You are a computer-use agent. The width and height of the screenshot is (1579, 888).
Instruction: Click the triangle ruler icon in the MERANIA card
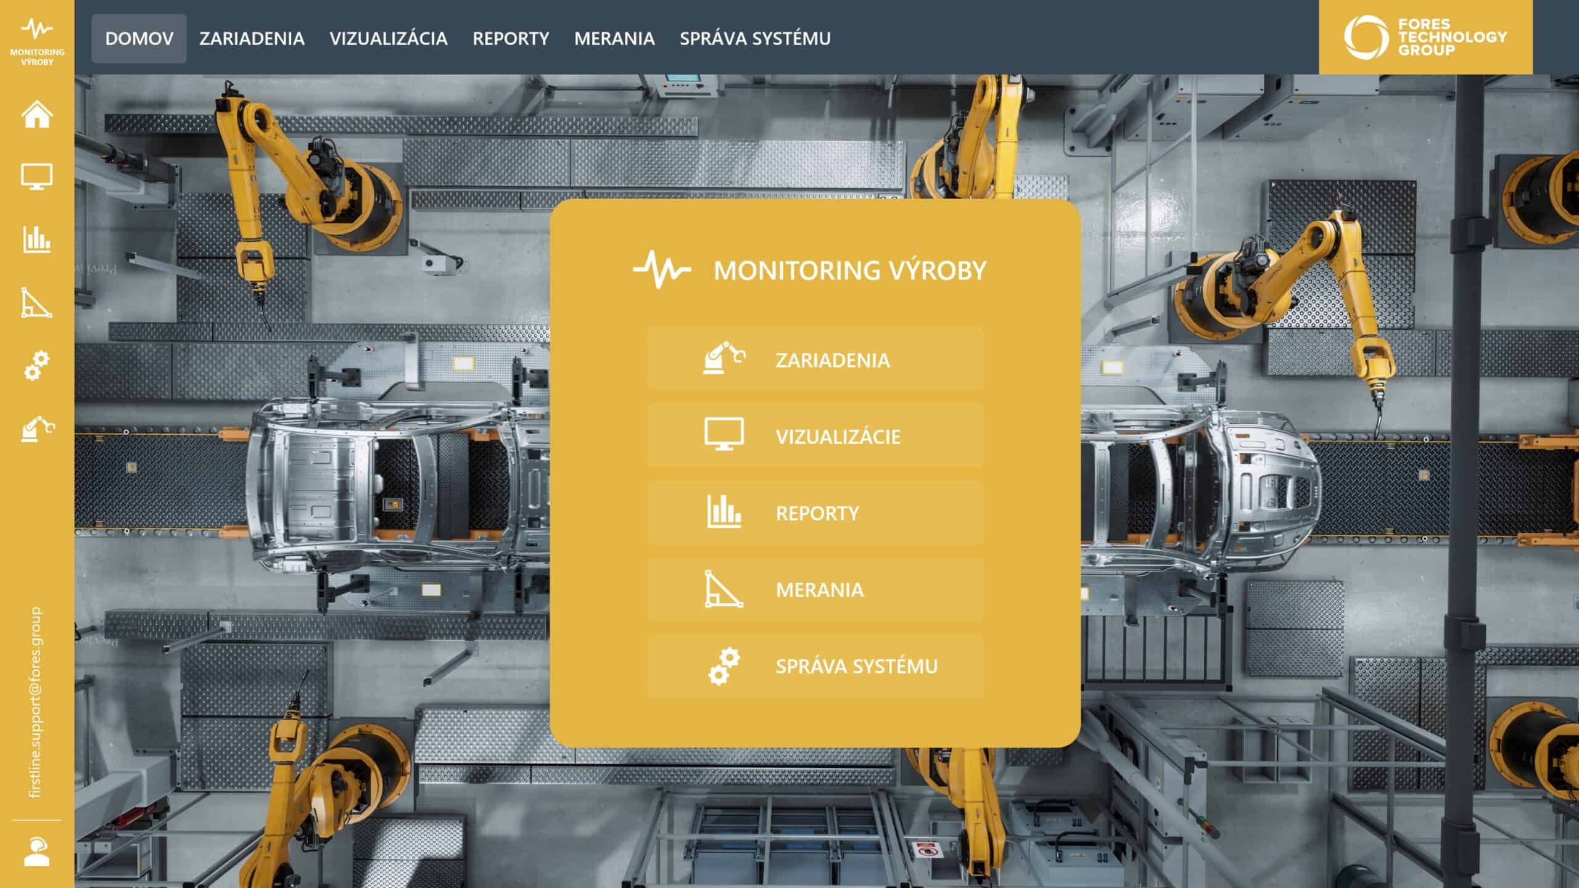724,589
